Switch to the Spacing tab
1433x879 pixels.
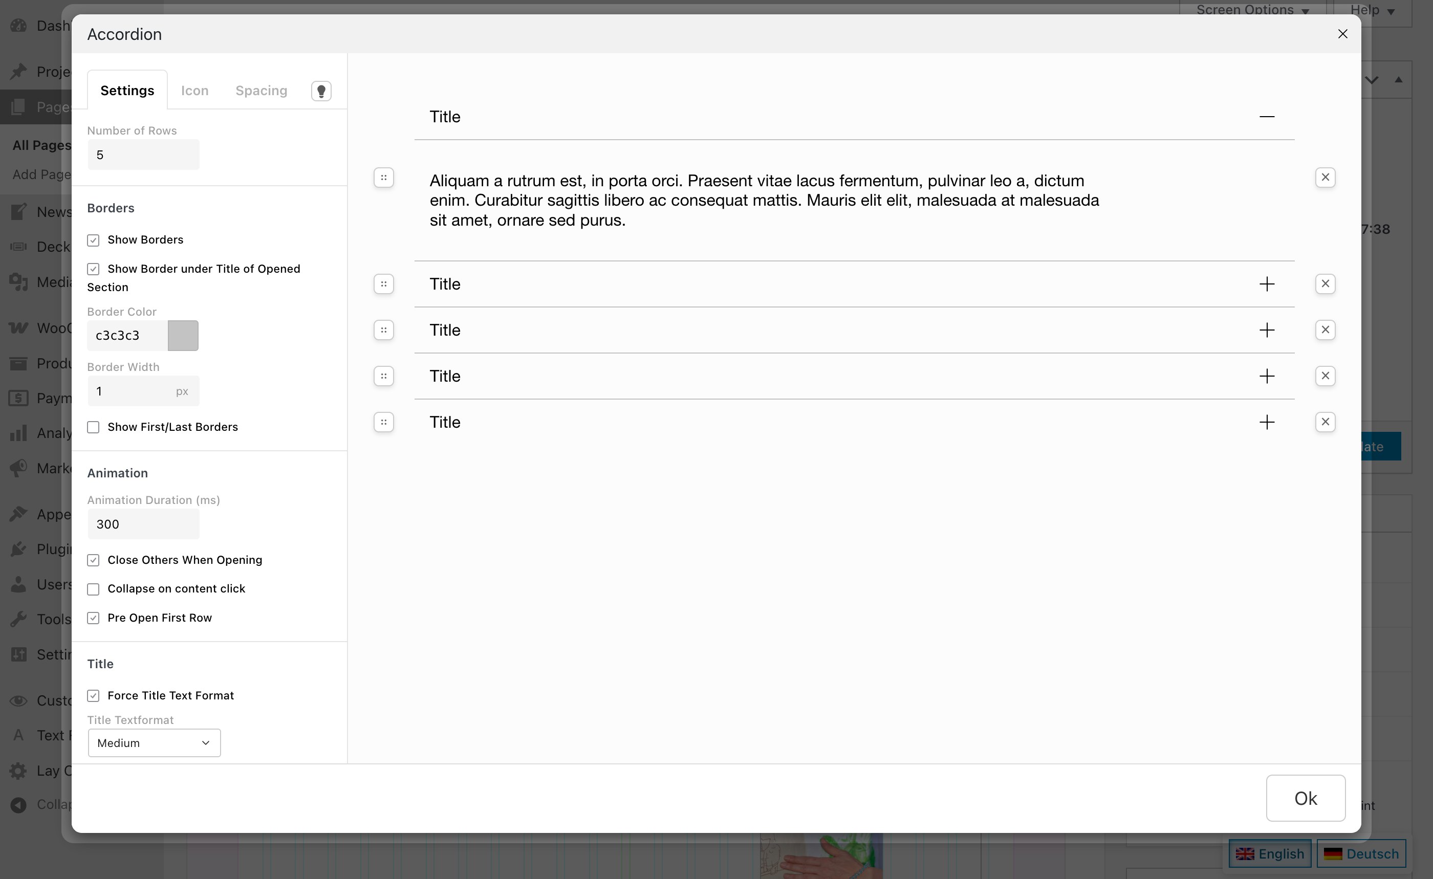tap(261, 90)
